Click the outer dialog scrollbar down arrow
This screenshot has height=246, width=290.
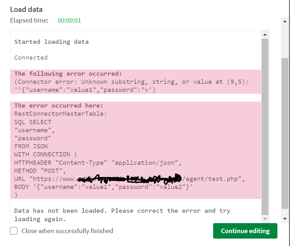point(285,219)
